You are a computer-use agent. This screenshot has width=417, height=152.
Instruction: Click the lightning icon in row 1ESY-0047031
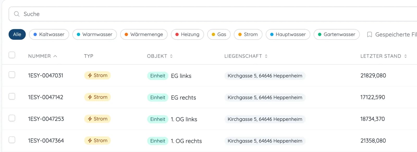point(90,75)
